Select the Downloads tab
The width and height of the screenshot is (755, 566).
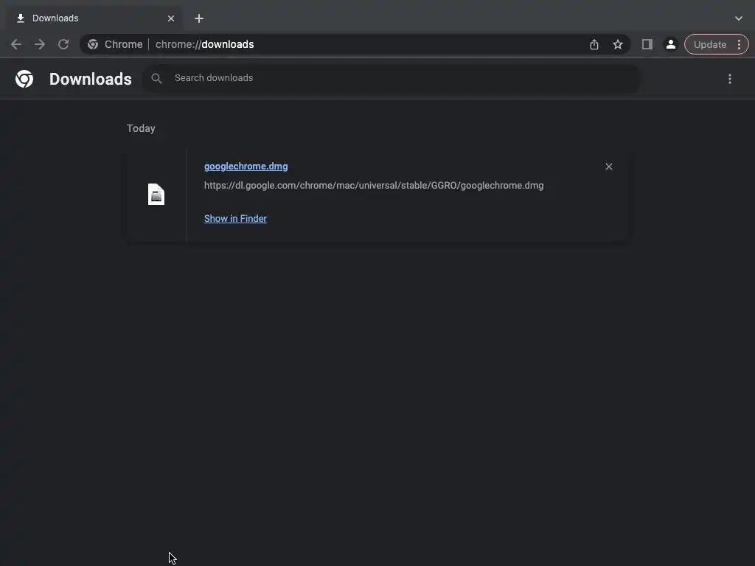coord(94,18)
